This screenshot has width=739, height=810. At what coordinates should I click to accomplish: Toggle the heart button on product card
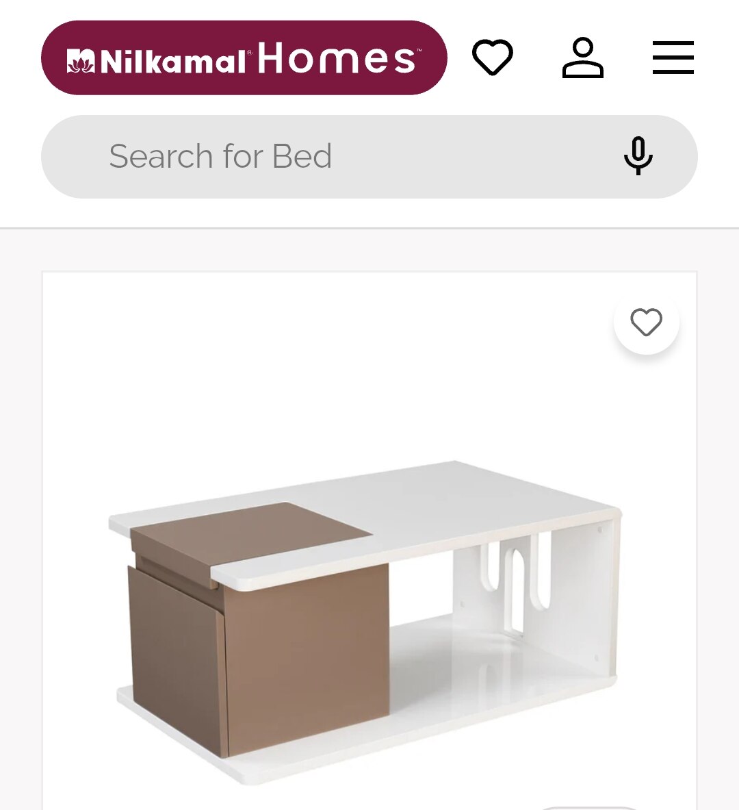[646, 322]
